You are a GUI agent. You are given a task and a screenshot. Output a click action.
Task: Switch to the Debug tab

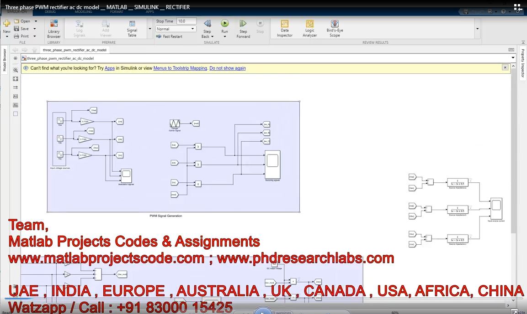coord(50,11)
